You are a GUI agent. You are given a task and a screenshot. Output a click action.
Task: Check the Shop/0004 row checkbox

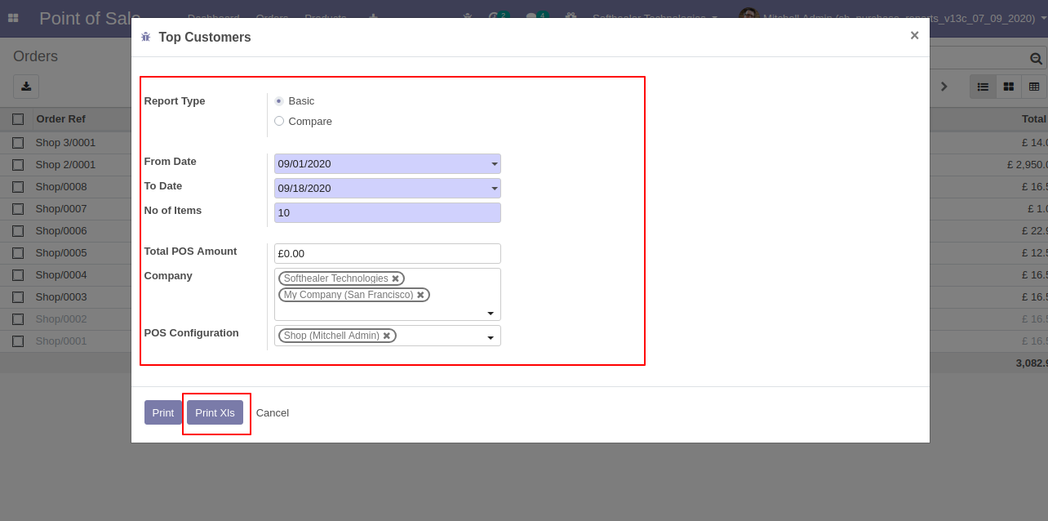(18, 275)
